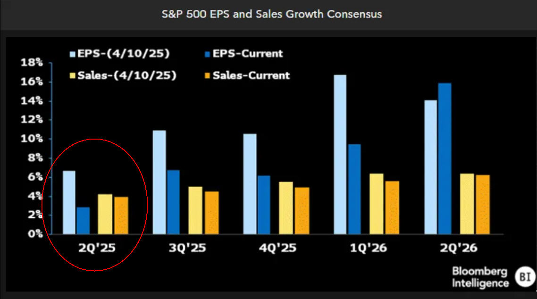Image resolution: width=537 pixels, height=299 pixels.
Task: Click the 3Q'25 axis label
Action: click(x=187, y=248)
